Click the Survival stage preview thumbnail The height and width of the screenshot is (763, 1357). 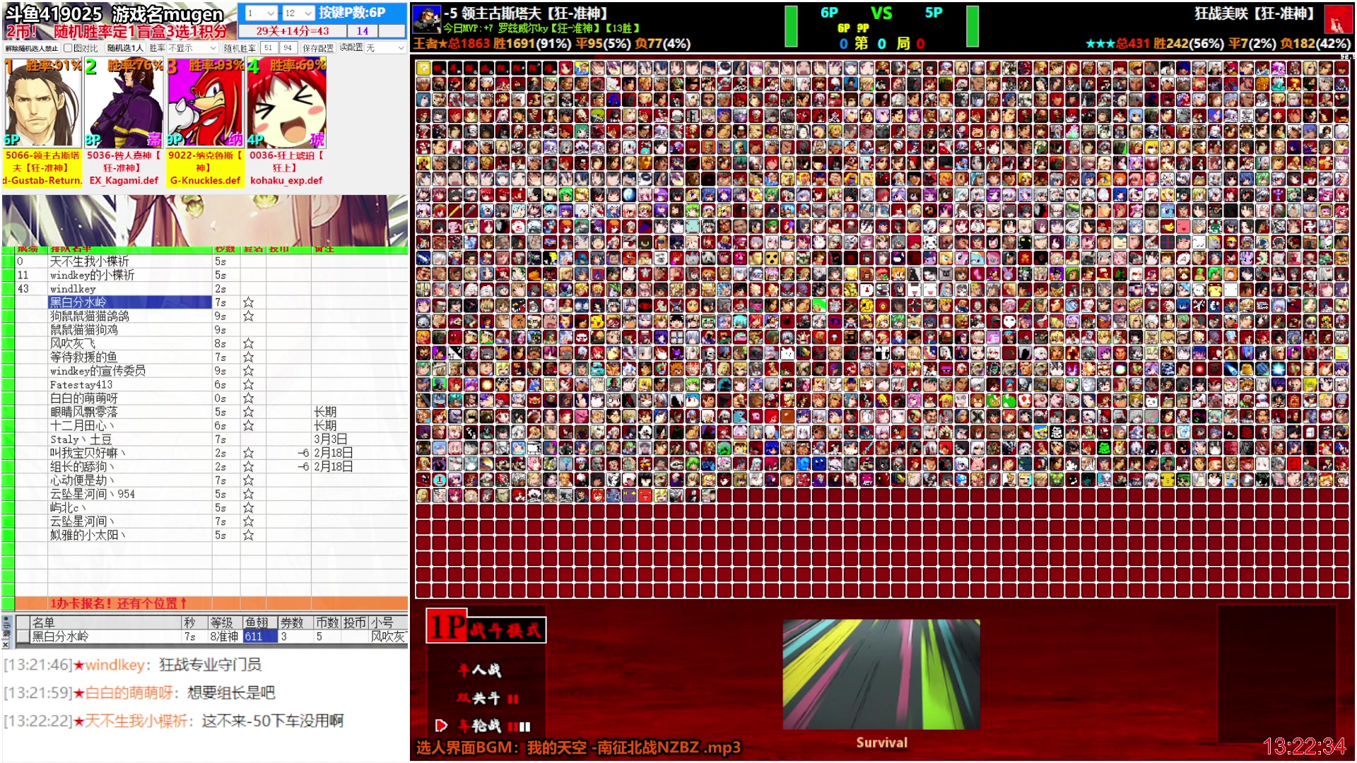pyautogui.click(x=881, y=675)
